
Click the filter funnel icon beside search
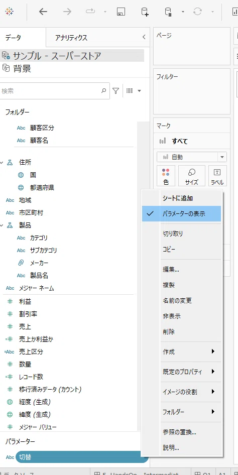click(x=115, y=91)
